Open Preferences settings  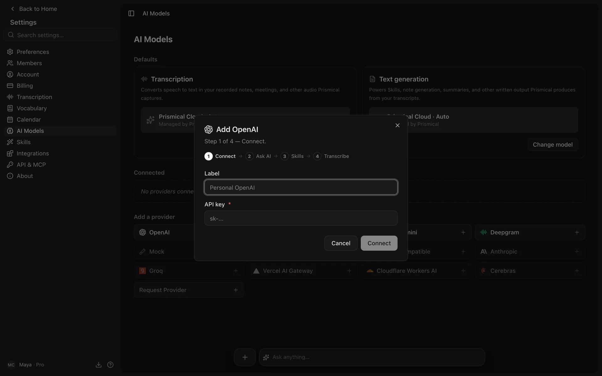[61, 52]
